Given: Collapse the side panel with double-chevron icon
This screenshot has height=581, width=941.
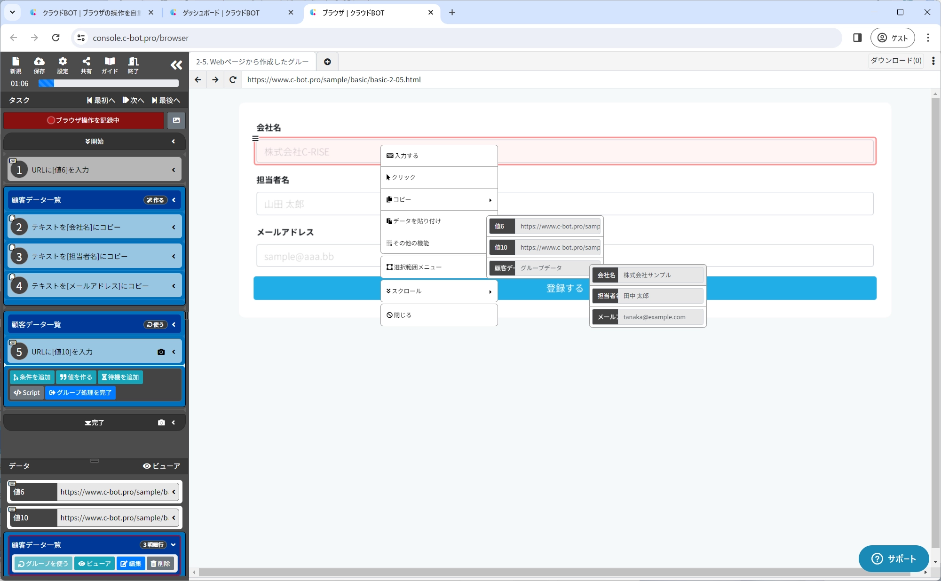Looking at the screenshot, I should [x=176, y=65].
